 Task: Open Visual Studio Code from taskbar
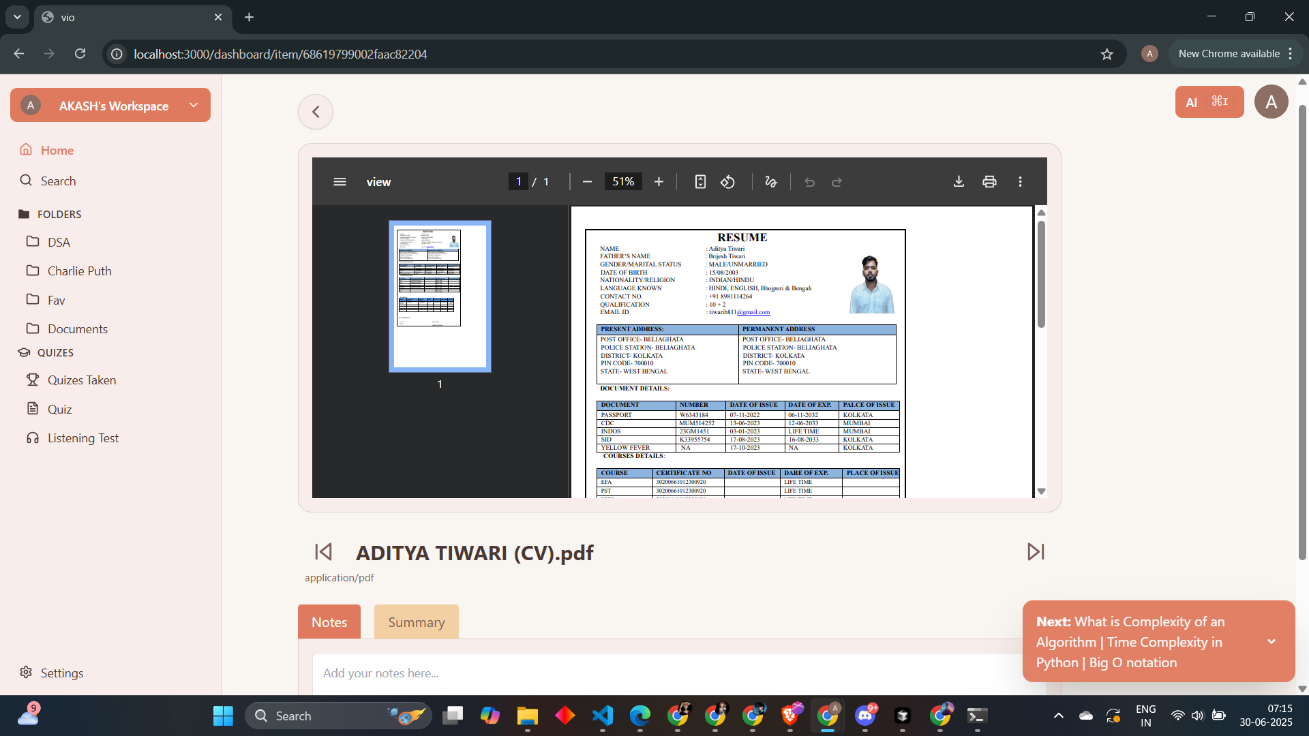click(x=603, y=716)
